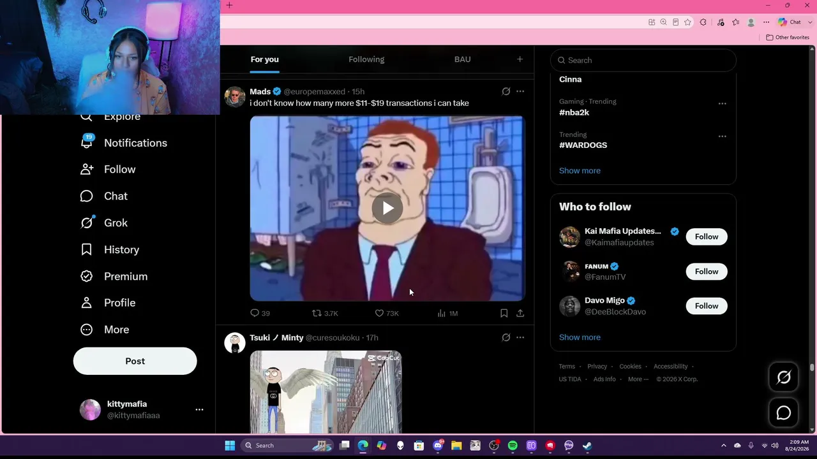
Task: Open Grok from the left sidebar
Action: [103, 223]
